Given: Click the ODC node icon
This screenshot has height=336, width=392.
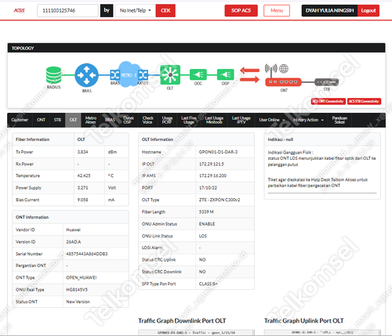Looking at the screenshot, I should tap(198, 74).
